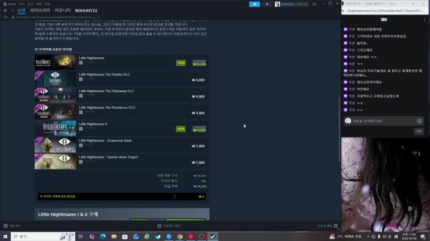
Task: Click the ₩ 9,830 discounted price
Action: [199, 131]
